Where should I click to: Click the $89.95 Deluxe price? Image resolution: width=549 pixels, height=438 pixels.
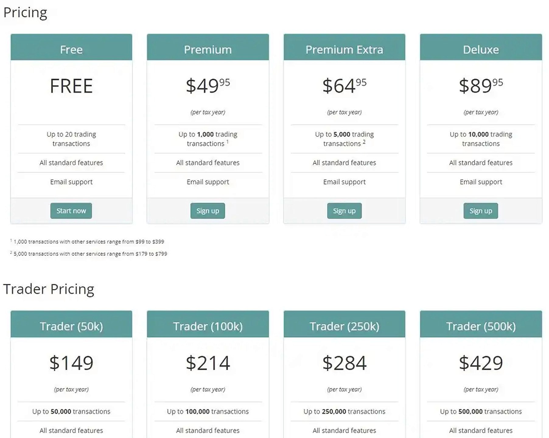click(481, 87)
